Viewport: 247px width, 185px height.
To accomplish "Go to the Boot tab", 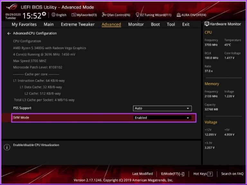I will click(155, 24).
